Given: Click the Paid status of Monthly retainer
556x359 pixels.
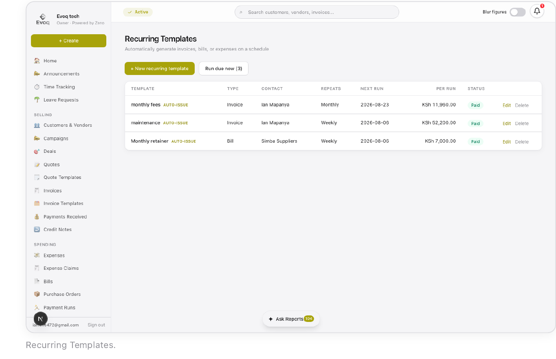Looking at the screenshot, I should click(475, 142).
